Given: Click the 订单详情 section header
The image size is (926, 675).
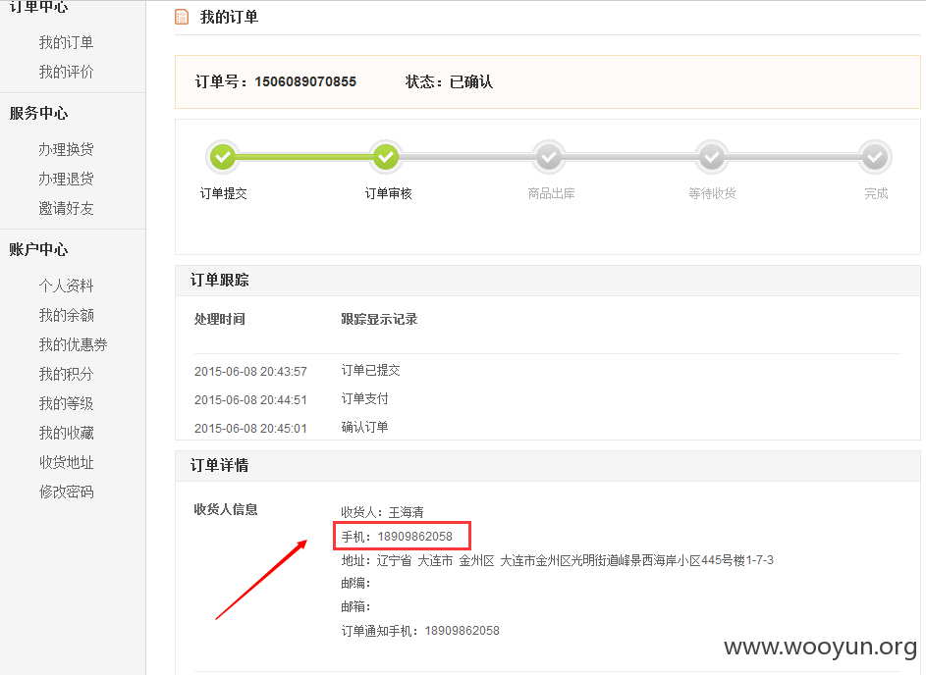Looking at the screenshot, I should point(220,466).
